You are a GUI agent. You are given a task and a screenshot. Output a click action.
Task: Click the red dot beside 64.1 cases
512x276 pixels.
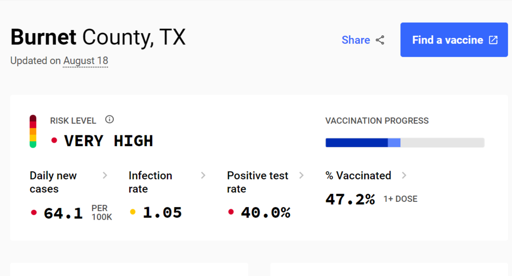[34, 212]
